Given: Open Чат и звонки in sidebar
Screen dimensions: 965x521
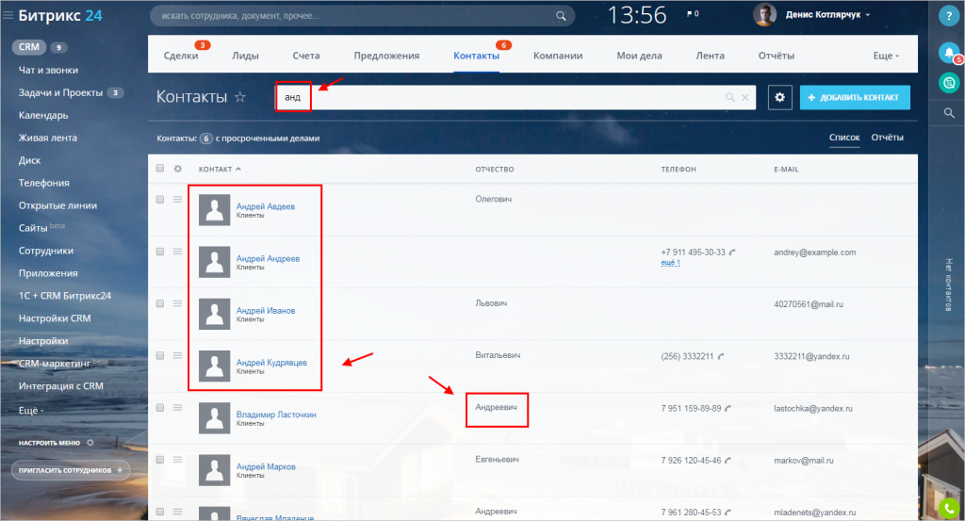Looking at the screenshot, I should [48, 70].
